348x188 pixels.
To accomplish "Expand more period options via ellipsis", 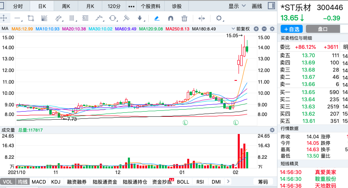I will pos(131,6).
